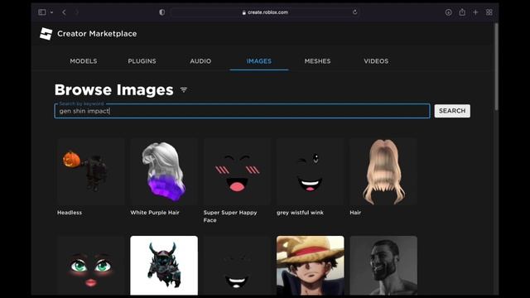Open the White Purple Hair thumbnail
Screen dimensions: 530x298
coord(164,171)
